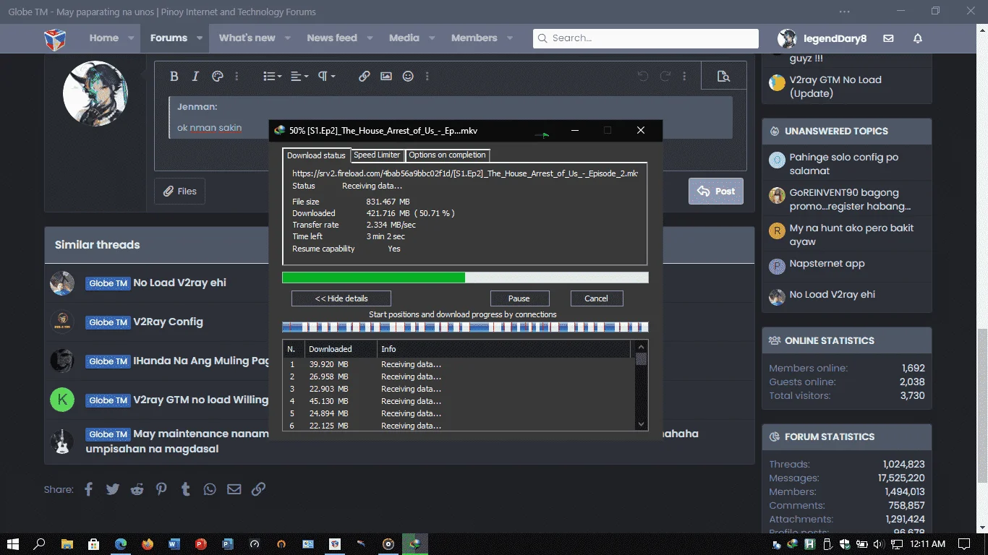988x555 pixels.
Task: Select connection row with 39.920 MB
Action: click(458, 364)
